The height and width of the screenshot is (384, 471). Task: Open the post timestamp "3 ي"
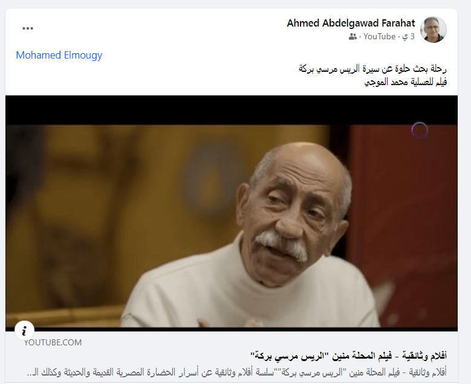tap(408, 37)
